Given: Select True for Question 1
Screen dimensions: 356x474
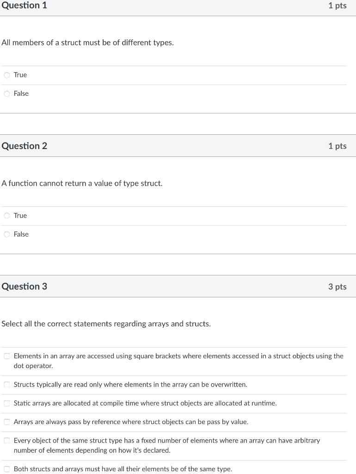Looking at the screenshot, I should click(x=7, y=75).
